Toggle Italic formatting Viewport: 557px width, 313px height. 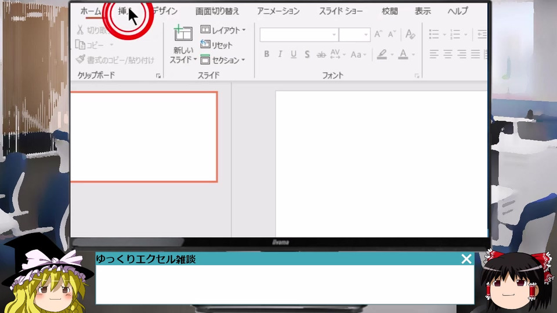pyautogui.click(x=280, y=54)
